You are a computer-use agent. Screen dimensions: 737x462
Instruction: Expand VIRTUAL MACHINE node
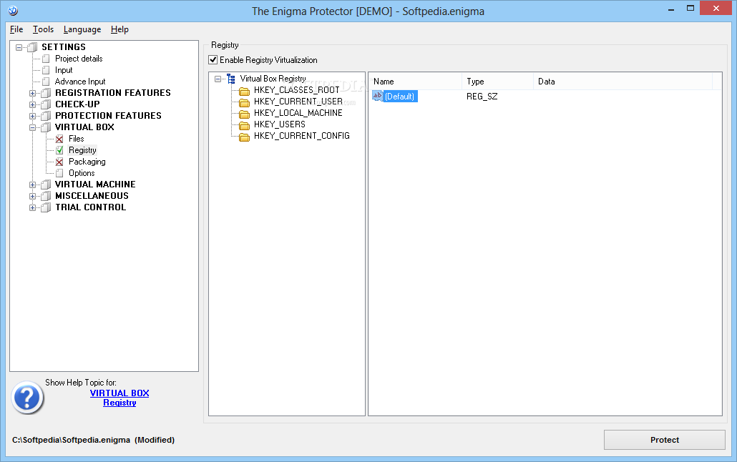coord(32,185)
